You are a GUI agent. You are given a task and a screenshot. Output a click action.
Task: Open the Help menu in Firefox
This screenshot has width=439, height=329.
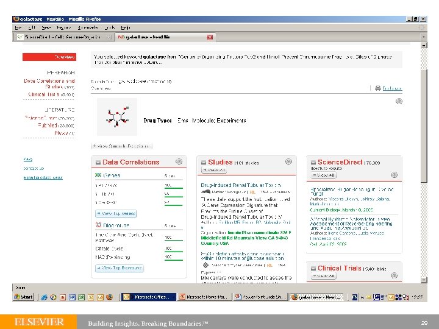pos(126,27)
